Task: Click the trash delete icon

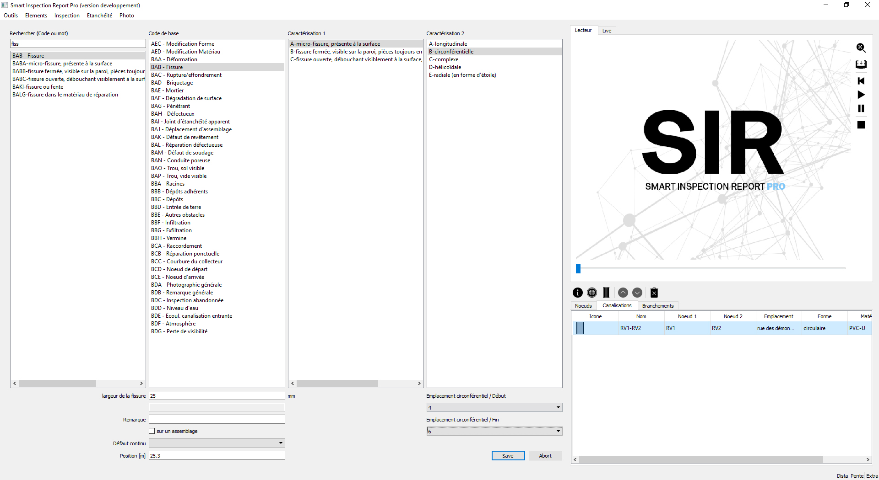Action: click(x=654, y=293)
